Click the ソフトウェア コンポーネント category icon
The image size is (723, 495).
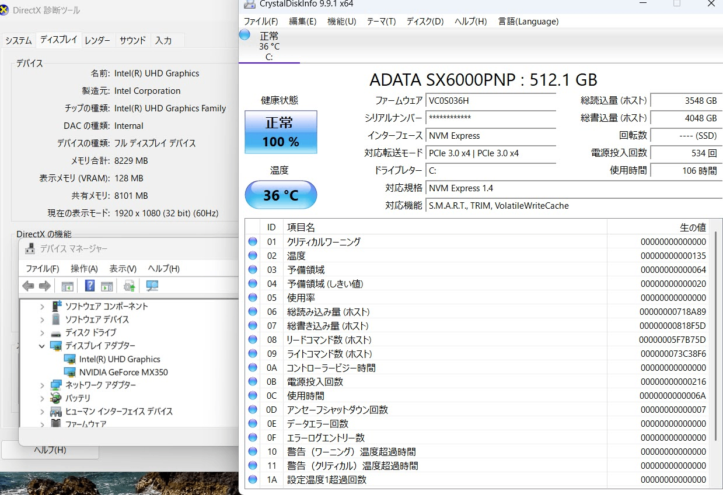(56, 306)
